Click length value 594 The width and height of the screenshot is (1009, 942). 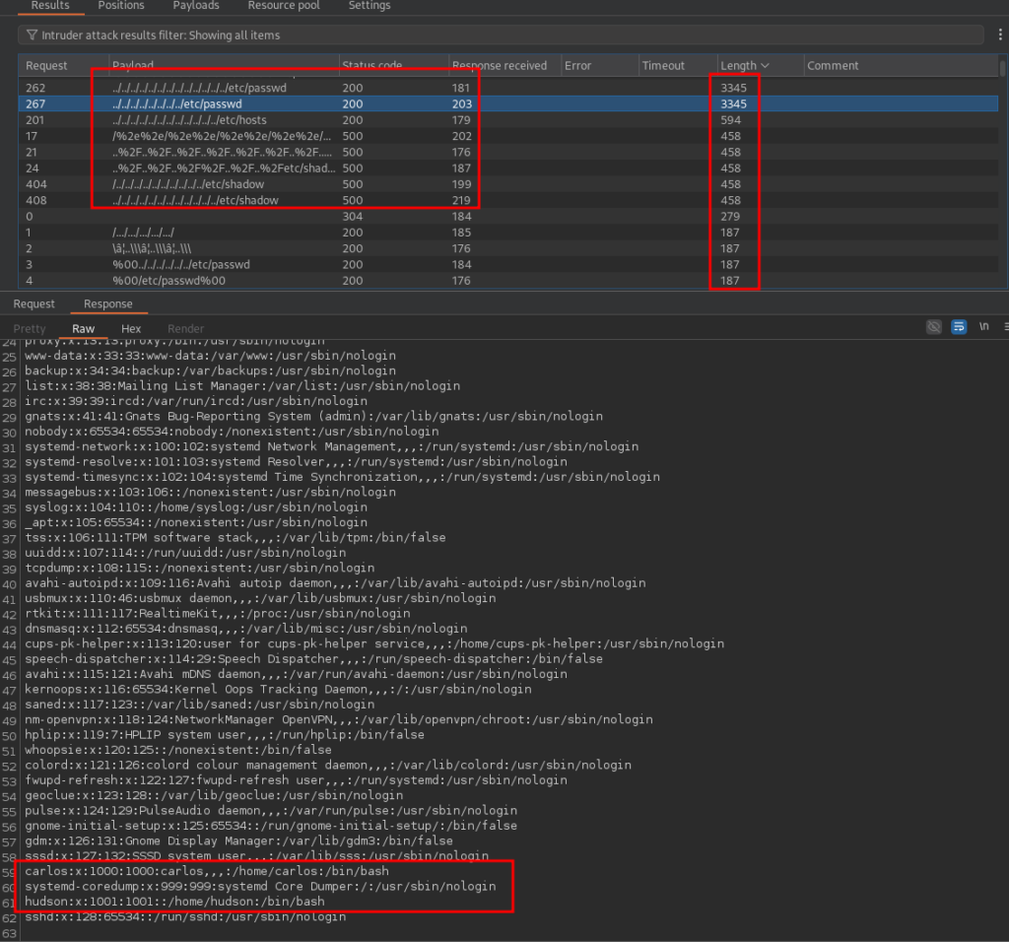[730, 119]
